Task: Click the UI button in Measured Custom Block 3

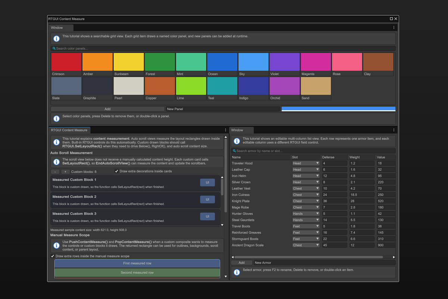Action: [208, 216]
